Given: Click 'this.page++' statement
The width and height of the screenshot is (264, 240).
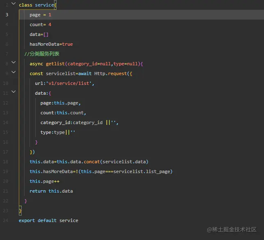Looking at the screenshot, I should [x=45, y=181].
